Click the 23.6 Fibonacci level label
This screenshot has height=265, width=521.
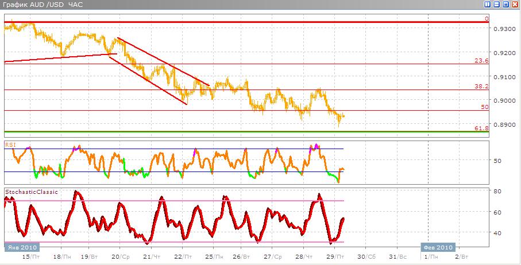pyautogui.click(x=481, y=60)
